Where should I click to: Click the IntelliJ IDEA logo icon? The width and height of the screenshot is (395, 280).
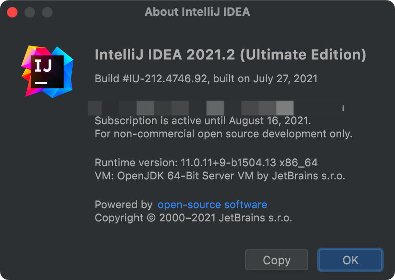pyautogui.click(x=47, y=72)
